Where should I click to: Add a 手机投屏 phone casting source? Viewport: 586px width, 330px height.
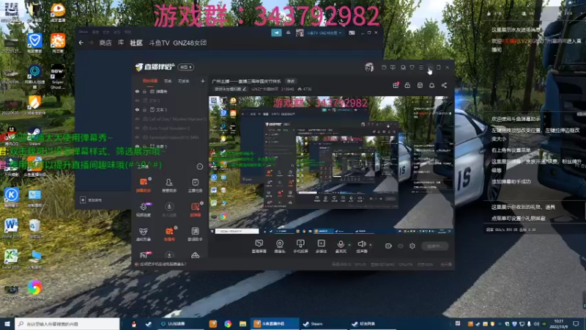click(300, 246)
